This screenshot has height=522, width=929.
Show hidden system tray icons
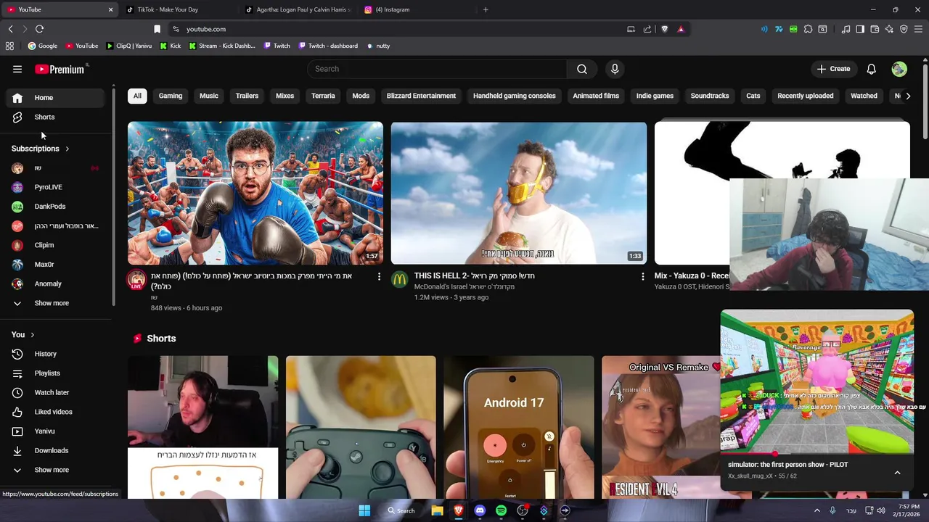coord(817,510)
